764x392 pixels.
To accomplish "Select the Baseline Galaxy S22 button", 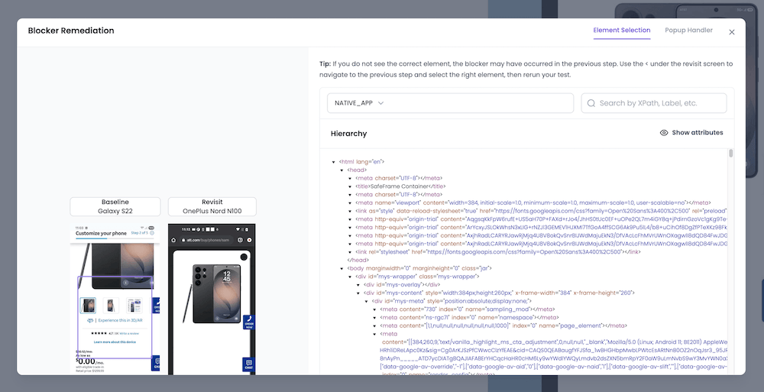I will point(115,206).
